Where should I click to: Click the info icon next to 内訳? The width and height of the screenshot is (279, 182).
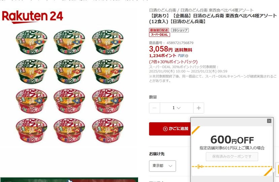point(186,56)
